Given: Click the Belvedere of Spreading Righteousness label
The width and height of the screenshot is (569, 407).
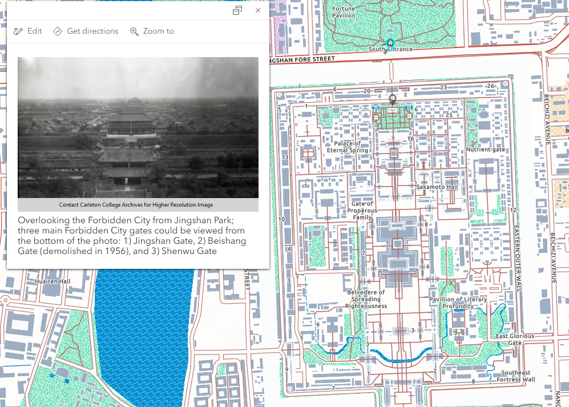Looking at the screenshot, I should (x=366, y=299).
